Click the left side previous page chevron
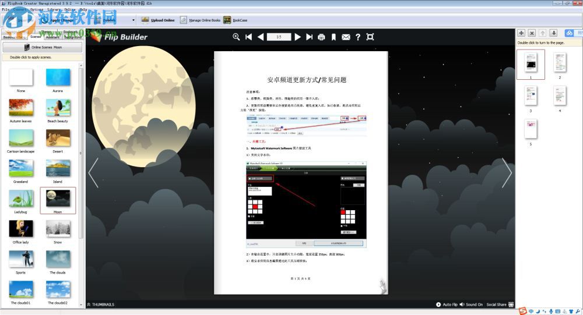Viewport: 583px width, 315px height. [93, 173]
